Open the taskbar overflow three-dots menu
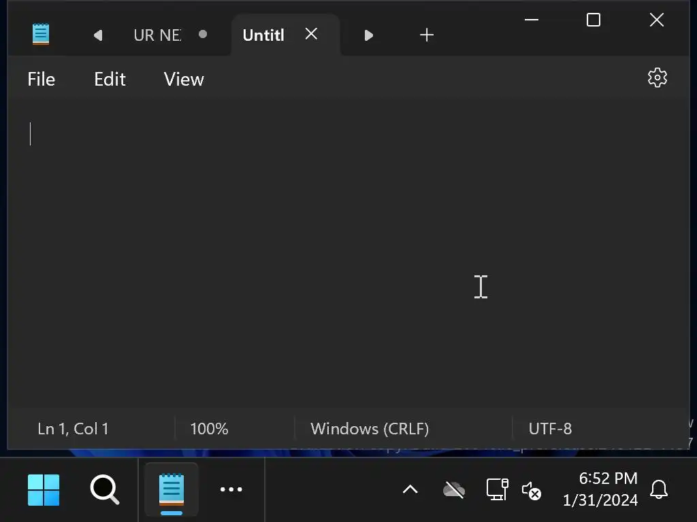The width and height of the screenshot is (697, 522). click(231, 489)
